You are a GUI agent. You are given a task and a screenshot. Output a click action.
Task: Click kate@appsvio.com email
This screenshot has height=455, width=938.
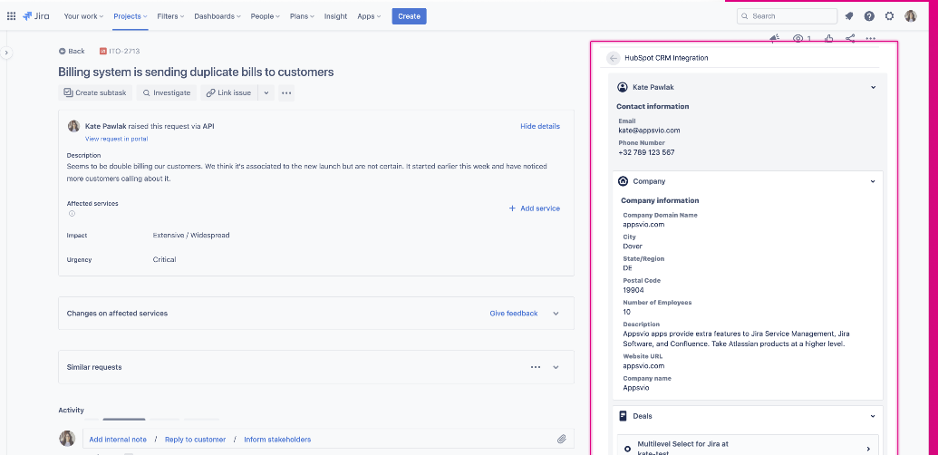[649, 131]
